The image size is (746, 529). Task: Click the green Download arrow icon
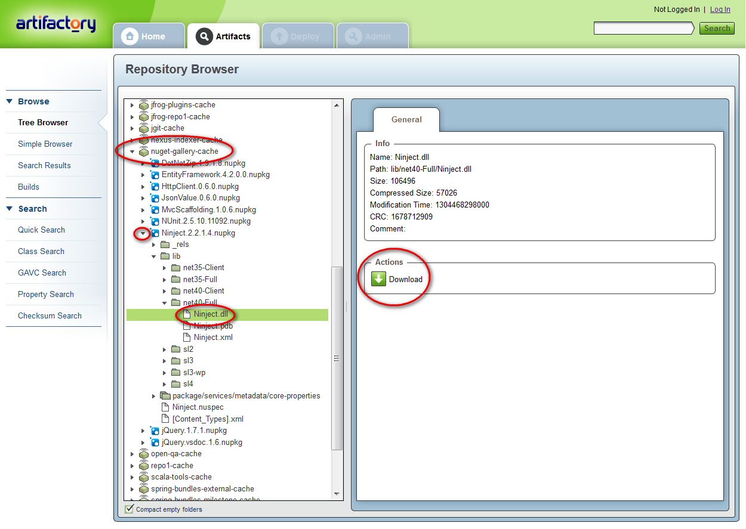[378, 279]
